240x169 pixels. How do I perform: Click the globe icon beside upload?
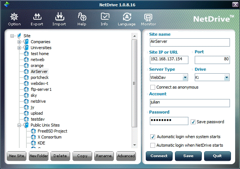[x=26, y=113]
